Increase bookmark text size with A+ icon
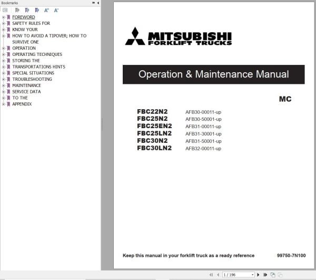This screenshot has width=316, height=280. pos(46,10)
